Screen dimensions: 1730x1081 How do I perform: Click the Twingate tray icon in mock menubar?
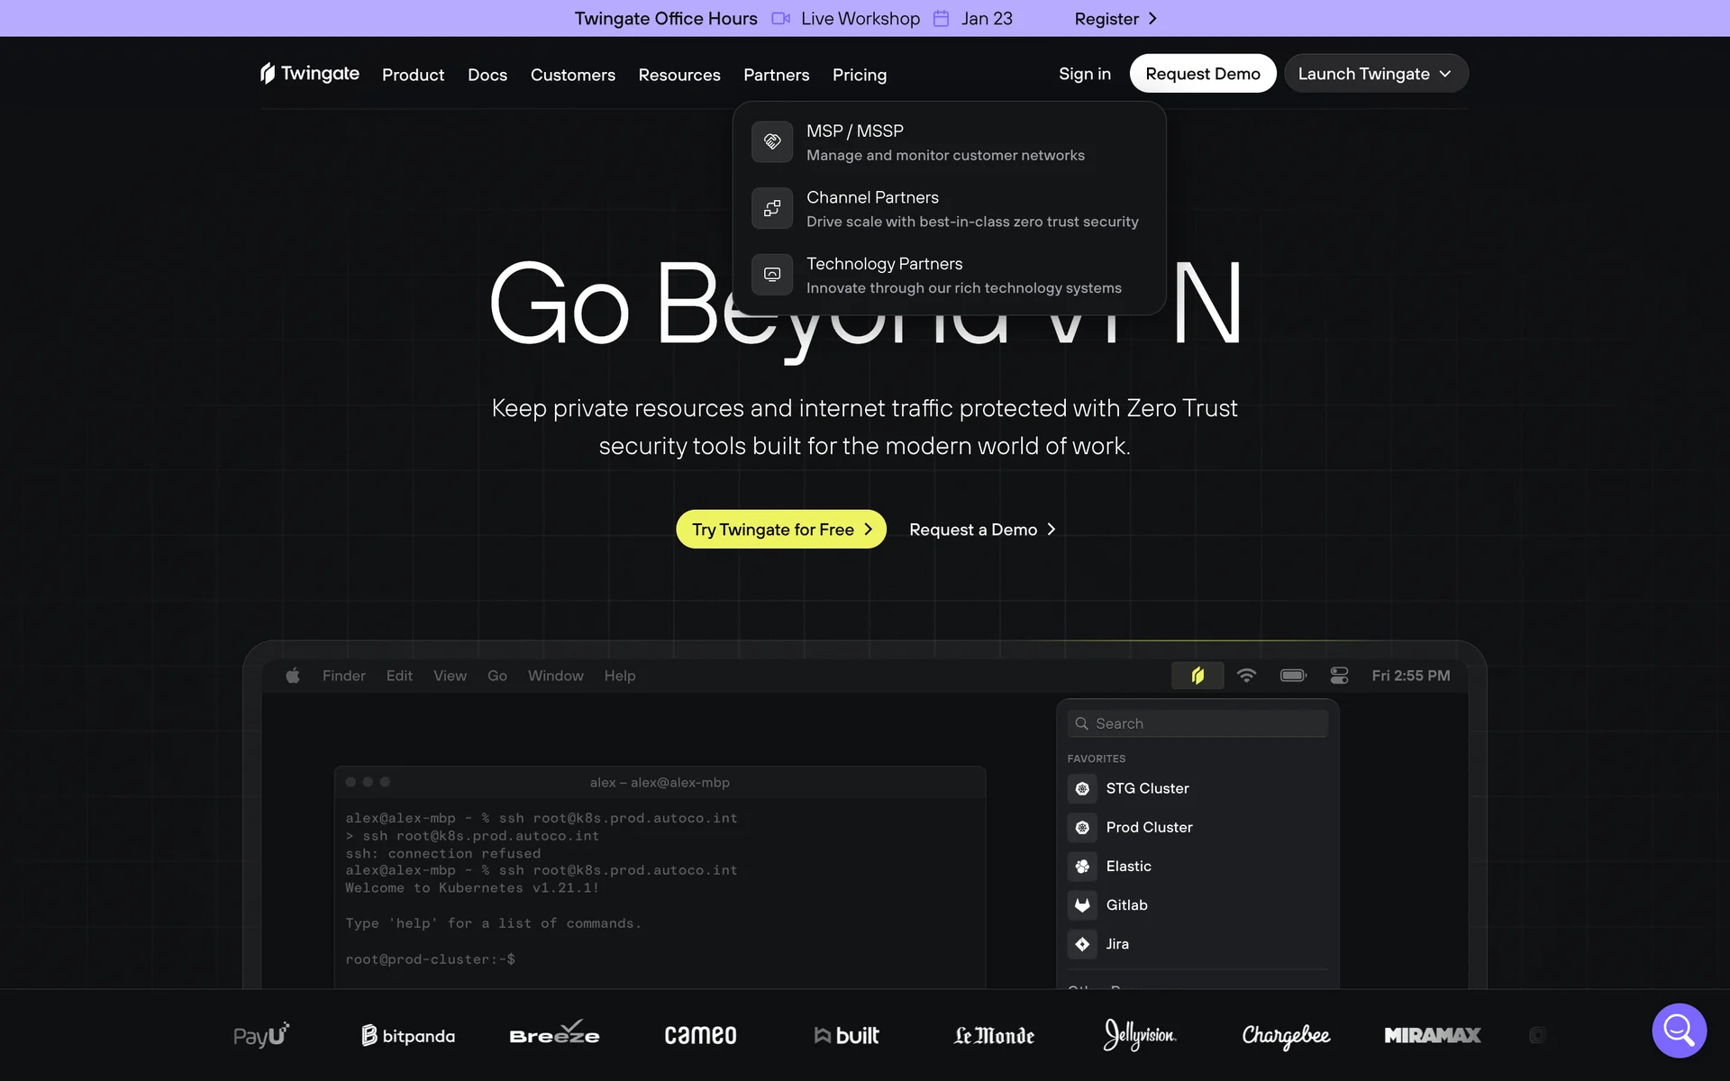1197,676
